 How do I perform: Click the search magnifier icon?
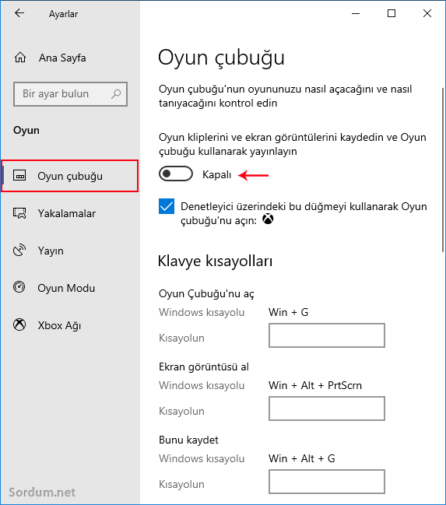click(116, 93)
